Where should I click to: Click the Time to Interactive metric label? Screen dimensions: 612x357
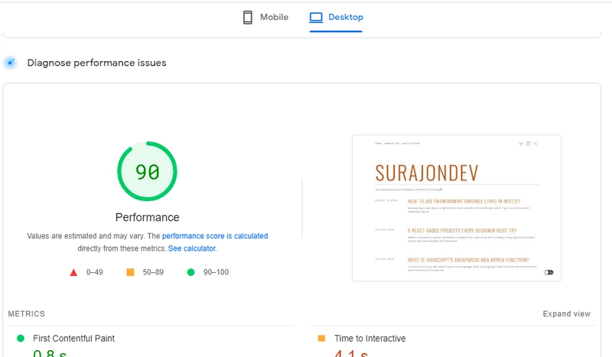coord(369,338)
